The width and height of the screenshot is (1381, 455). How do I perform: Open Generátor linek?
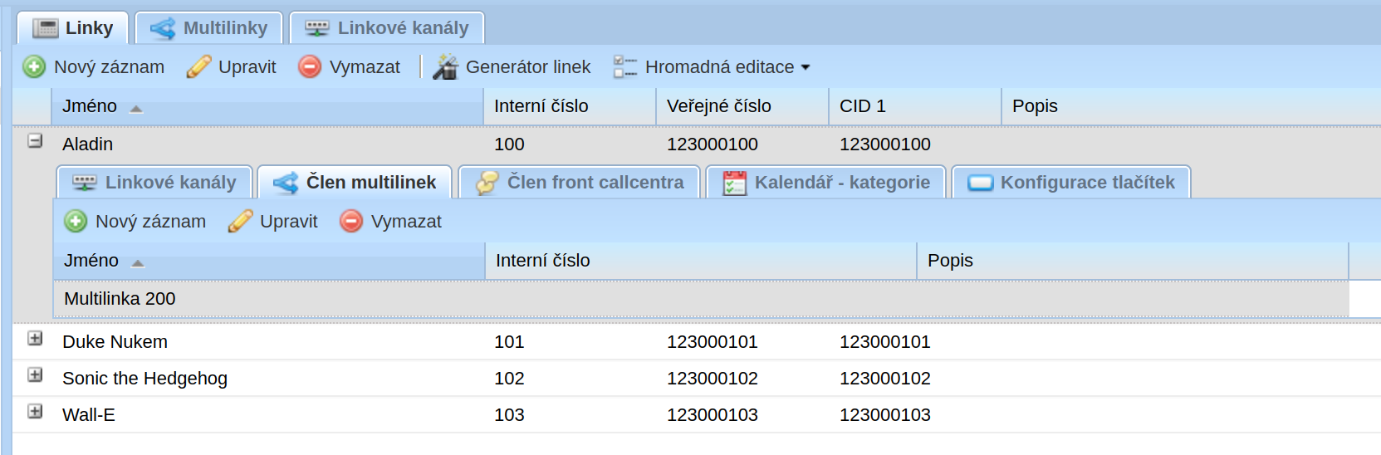pyautogui.click(x=528, y=66)
